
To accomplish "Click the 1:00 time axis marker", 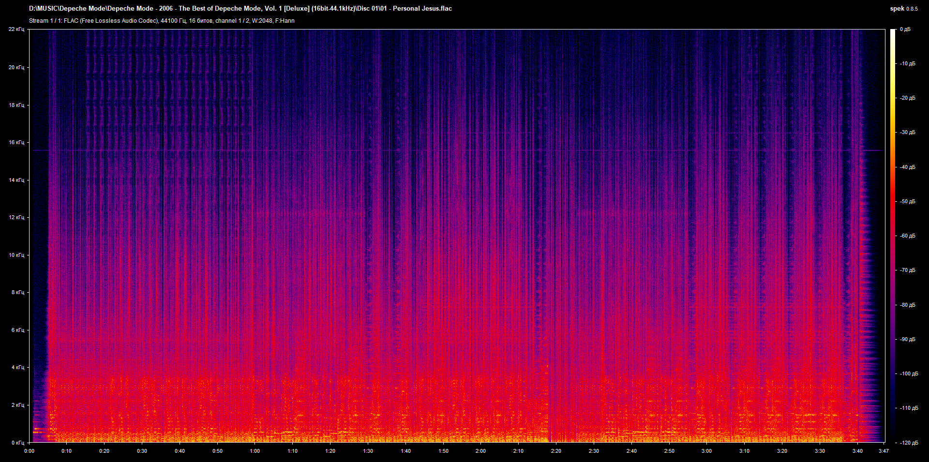I will pos(255,451).
